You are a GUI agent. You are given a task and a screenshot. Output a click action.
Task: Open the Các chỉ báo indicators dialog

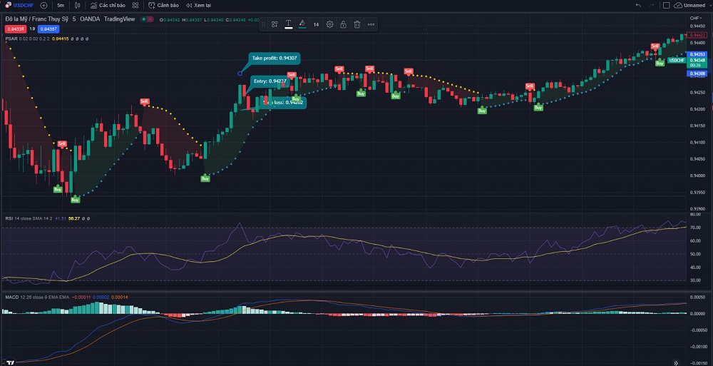pyautogui.click(x=108, y=6)
